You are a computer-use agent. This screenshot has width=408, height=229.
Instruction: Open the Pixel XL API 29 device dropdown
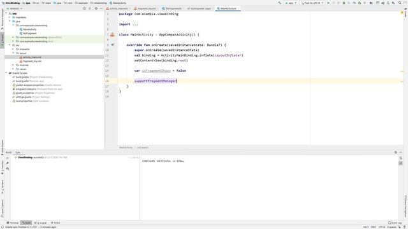click(x=312, y=3)
